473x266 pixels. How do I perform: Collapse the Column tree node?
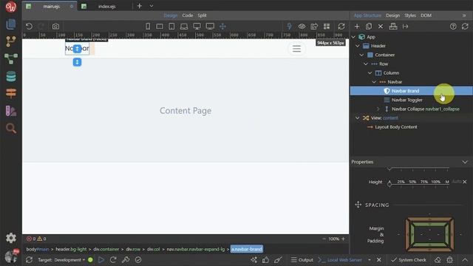(x=370, y=73)
